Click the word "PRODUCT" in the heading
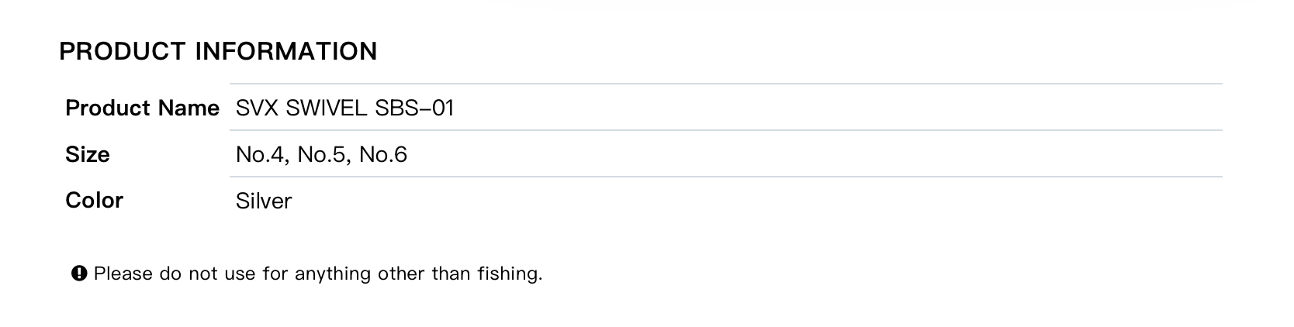1294x327 pixels. click(123, 51)
